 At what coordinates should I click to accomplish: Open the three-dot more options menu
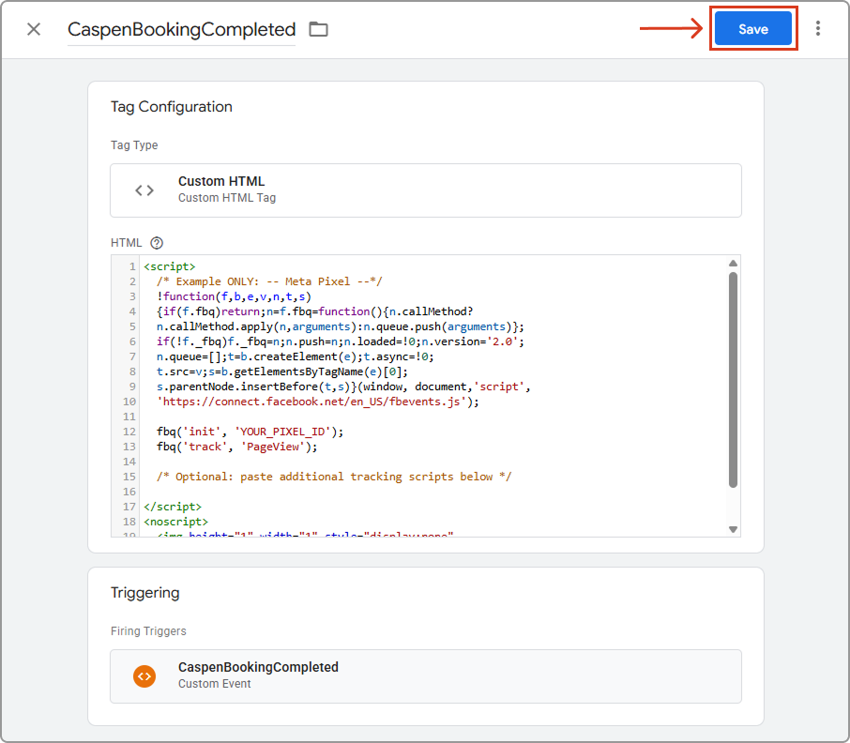818,29
